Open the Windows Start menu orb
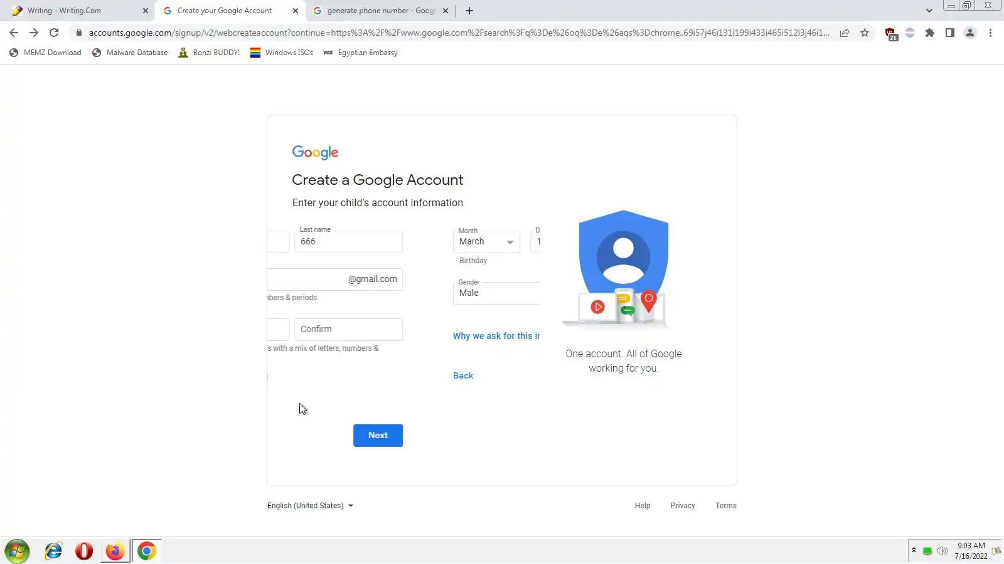 tap(17, 551)
